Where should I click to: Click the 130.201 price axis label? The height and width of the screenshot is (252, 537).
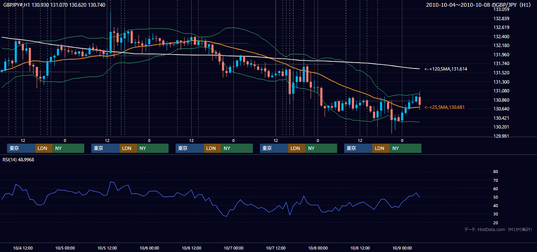pos(502,127)
